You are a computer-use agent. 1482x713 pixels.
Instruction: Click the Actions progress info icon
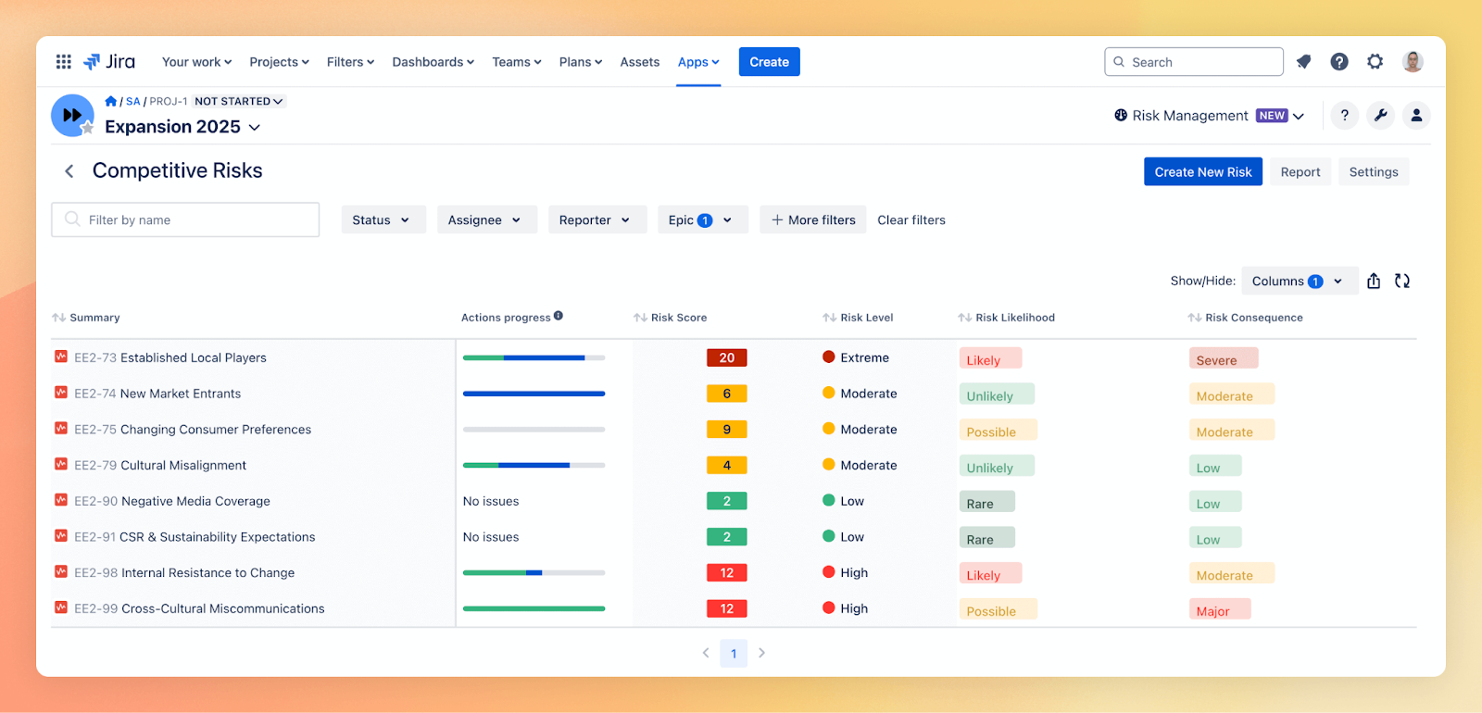tap(559, 316)
